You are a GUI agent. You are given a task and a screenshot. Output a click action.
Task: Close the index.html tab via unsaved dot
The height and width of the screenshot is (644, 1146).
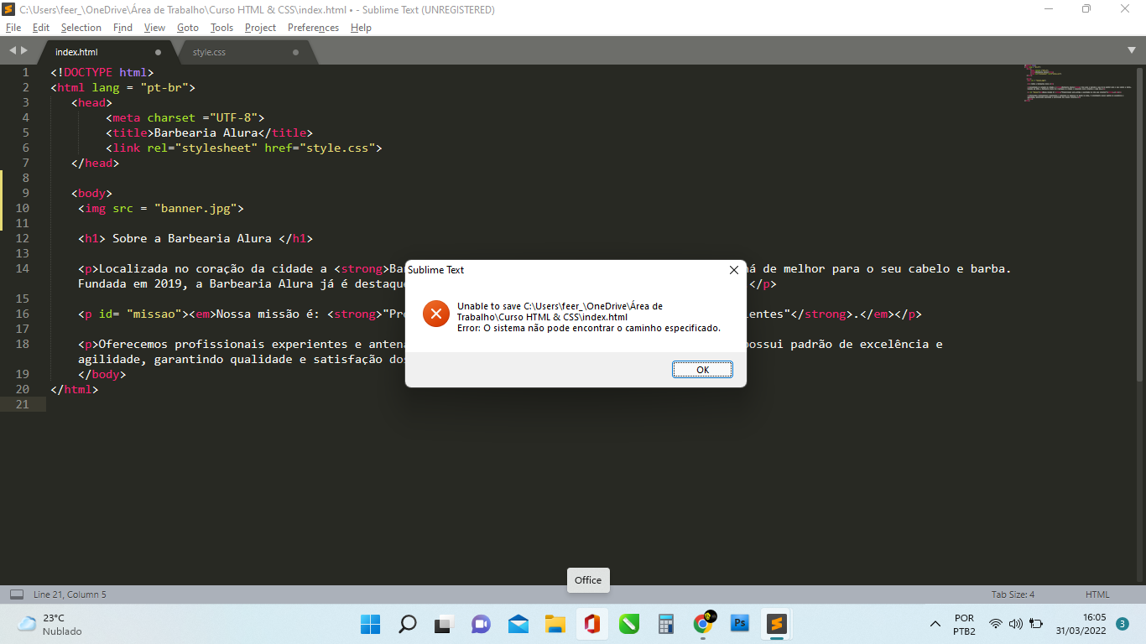pos(158,52)
